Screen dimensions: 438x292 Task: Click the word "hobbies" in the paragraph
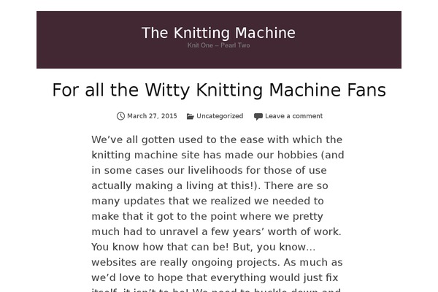[x=297, y=155]
